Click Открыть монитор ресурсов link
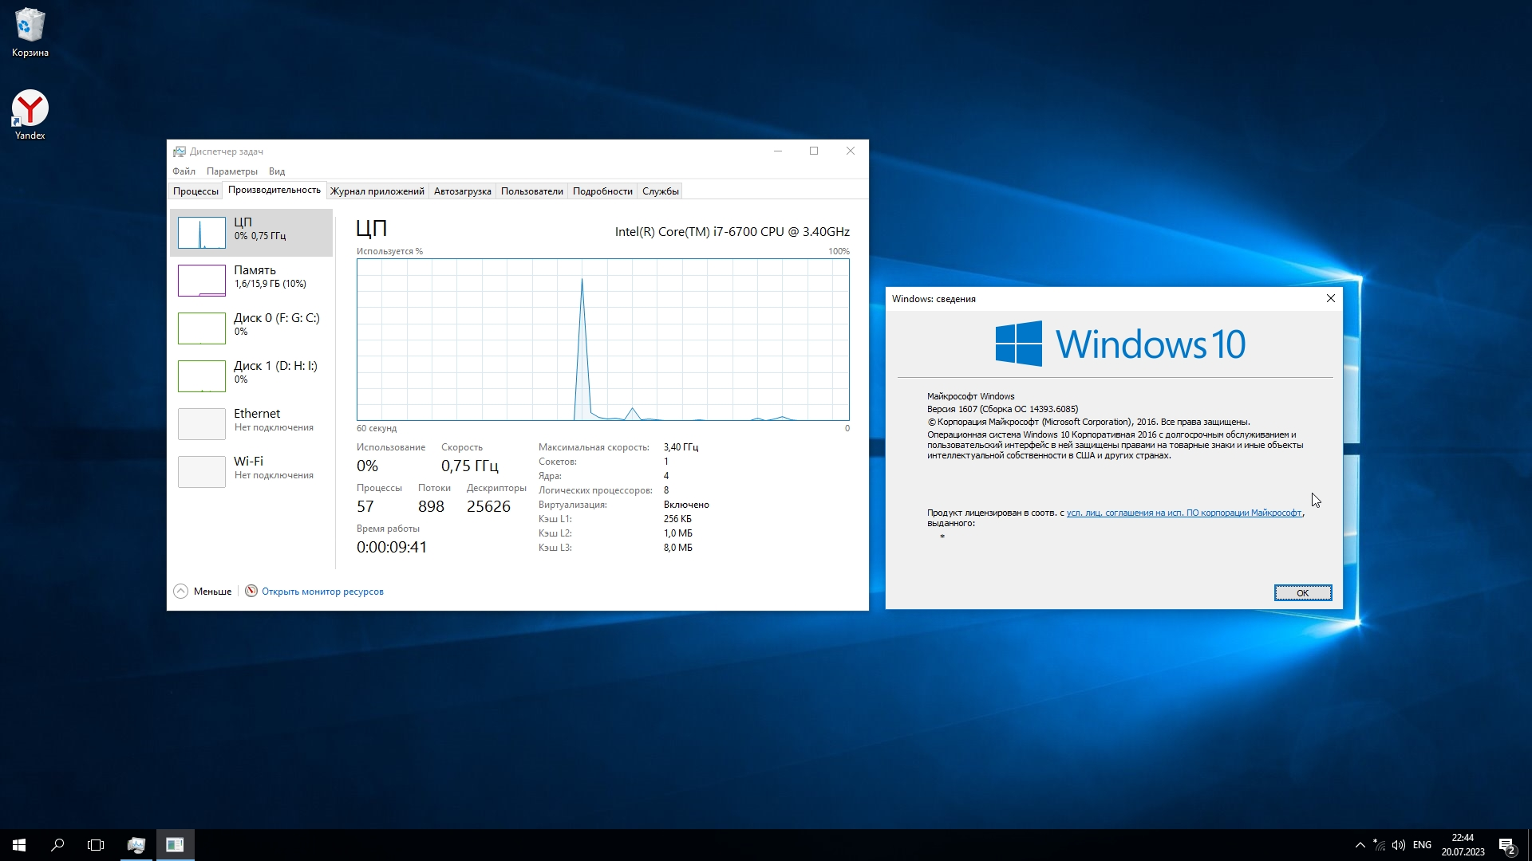The height and width of the screenshot is (861, 1532). 322,592
